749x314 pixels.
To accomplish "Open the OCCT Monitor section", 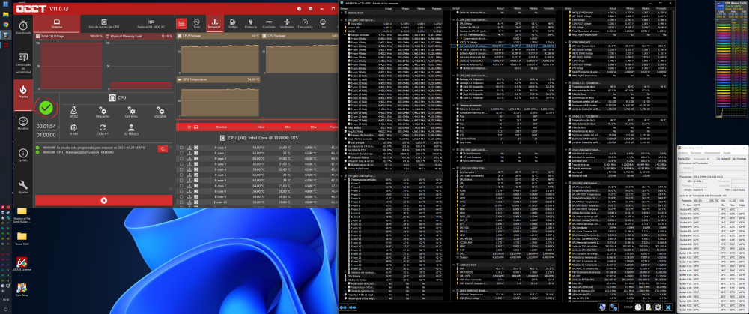I will [23, 123].
